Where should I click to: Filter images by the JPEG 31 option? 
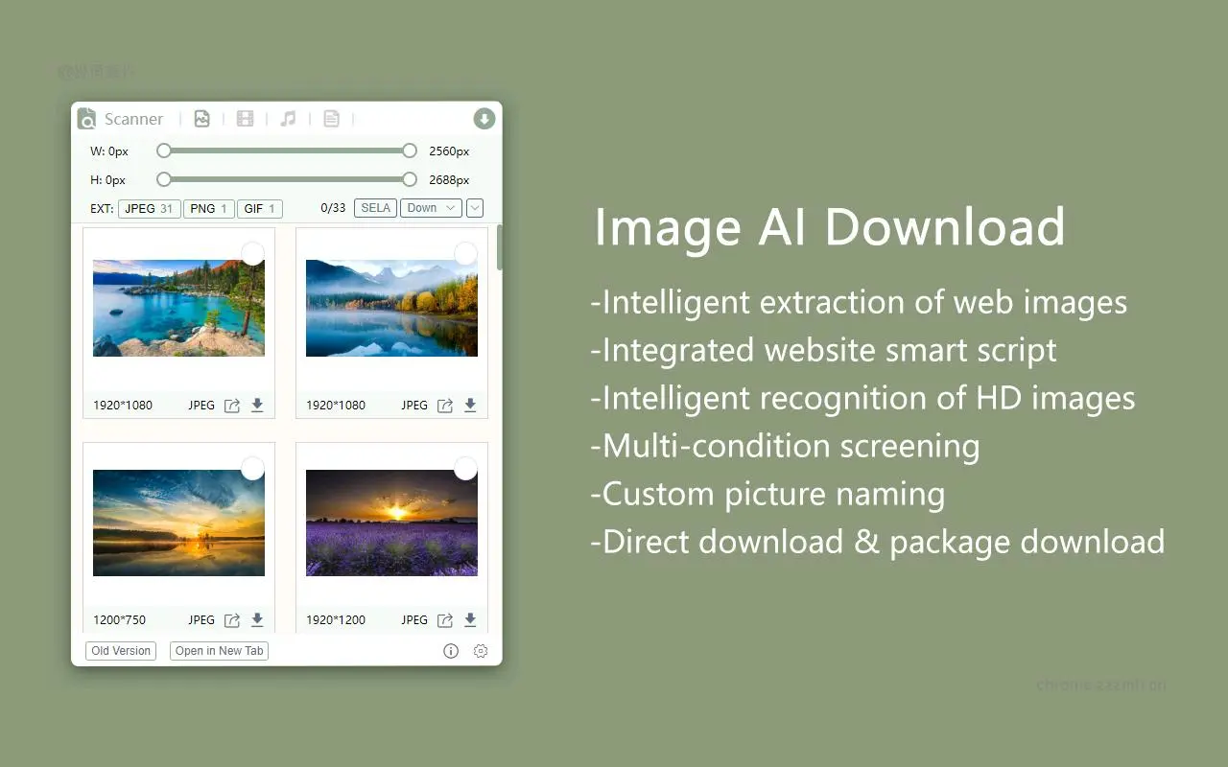(149, 208)
